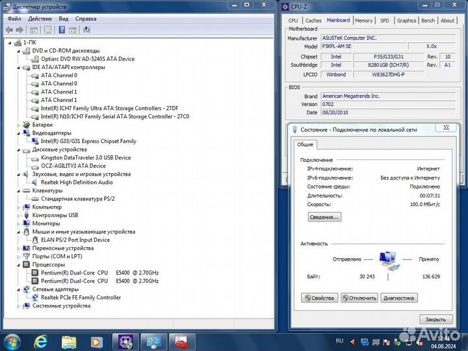The image size is (468, 351).
Task: Click the Realtek High Definition Audio speaker icon
Action: (x=35, y=183)
